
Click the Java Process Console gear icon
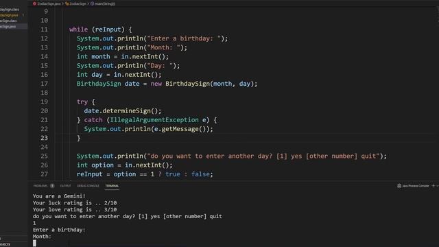(x=399, y=186)
